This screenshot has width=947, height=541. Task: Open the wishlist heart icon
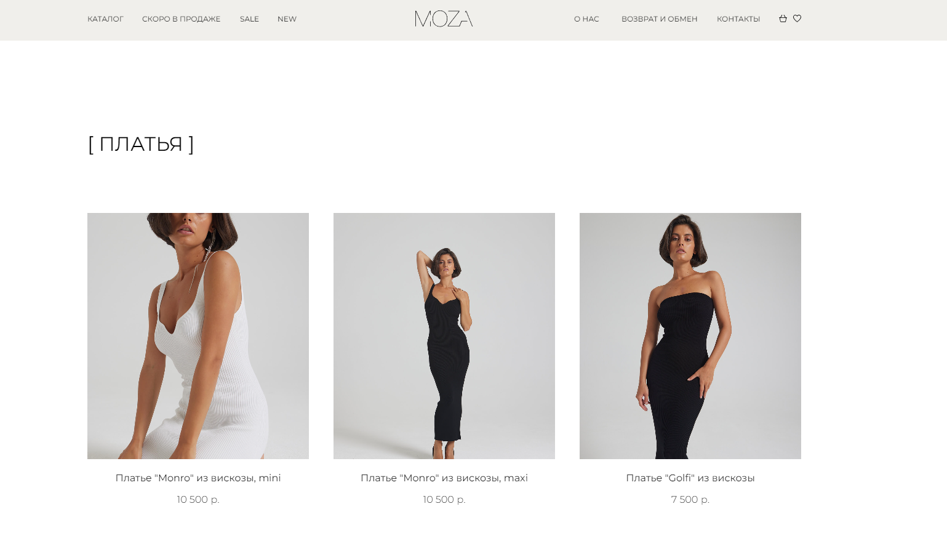(x=797, y=18)
